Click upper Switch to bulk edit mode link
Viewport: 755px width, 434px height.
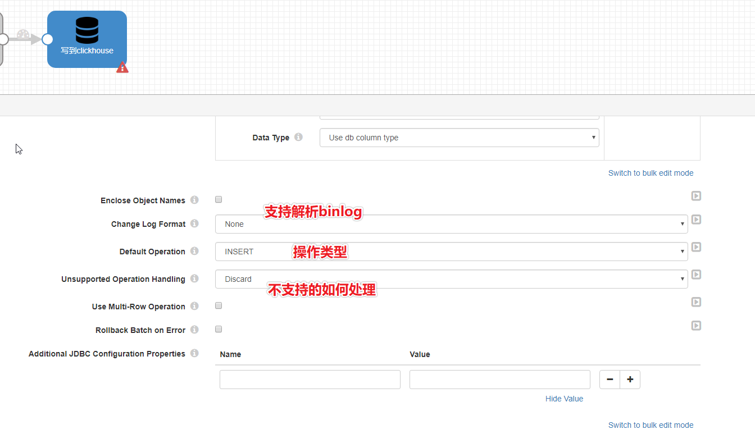click(651, 173)
